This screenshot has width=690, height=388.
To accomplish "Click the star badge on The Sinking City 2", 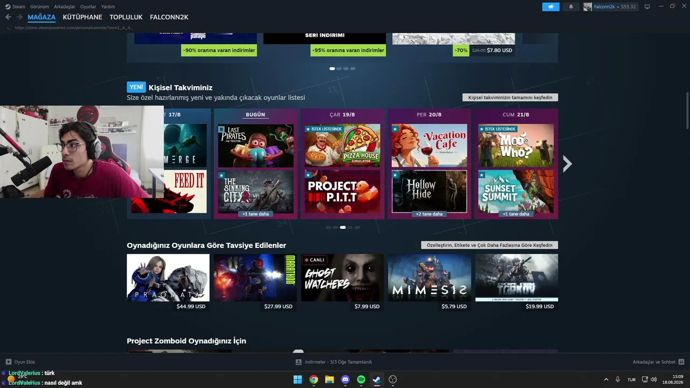I will 222,175.
